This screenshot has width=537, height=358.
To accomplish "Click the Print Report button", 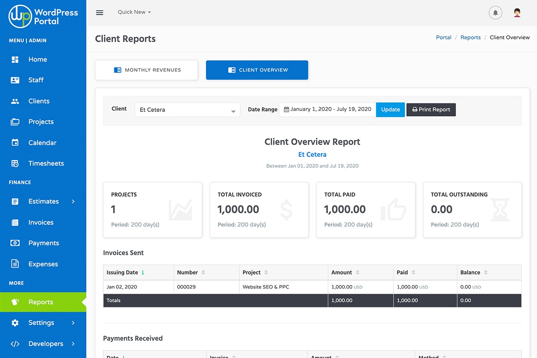I will [430, 110].
